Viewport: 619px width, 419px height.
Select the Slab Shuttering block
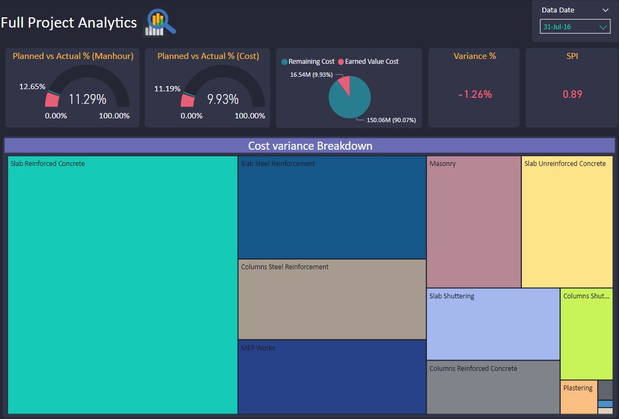(x=493, y=324)
